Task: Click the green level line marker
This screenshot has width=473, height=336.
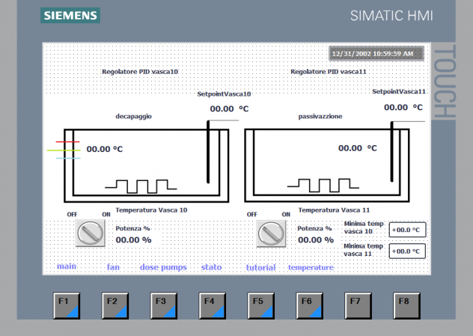Action: 64,150
